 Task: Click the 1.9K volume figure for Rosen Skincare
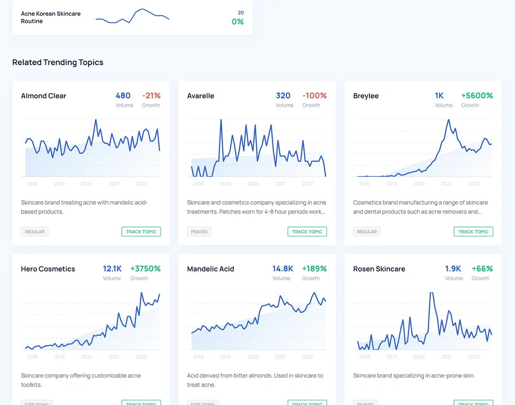coord(453,269)
